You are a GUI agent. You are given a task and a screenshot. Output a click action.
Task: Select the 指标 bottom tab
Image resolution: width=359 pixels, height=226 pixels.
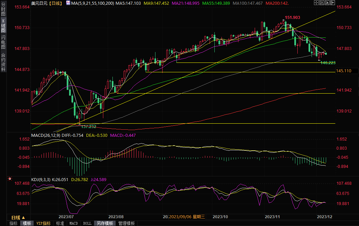(14, 223)
